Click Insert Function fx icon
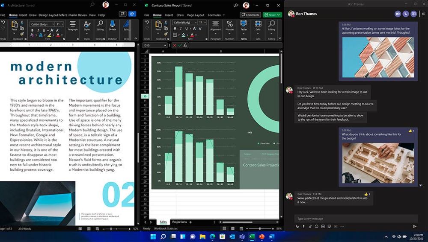 pos(185,45)
